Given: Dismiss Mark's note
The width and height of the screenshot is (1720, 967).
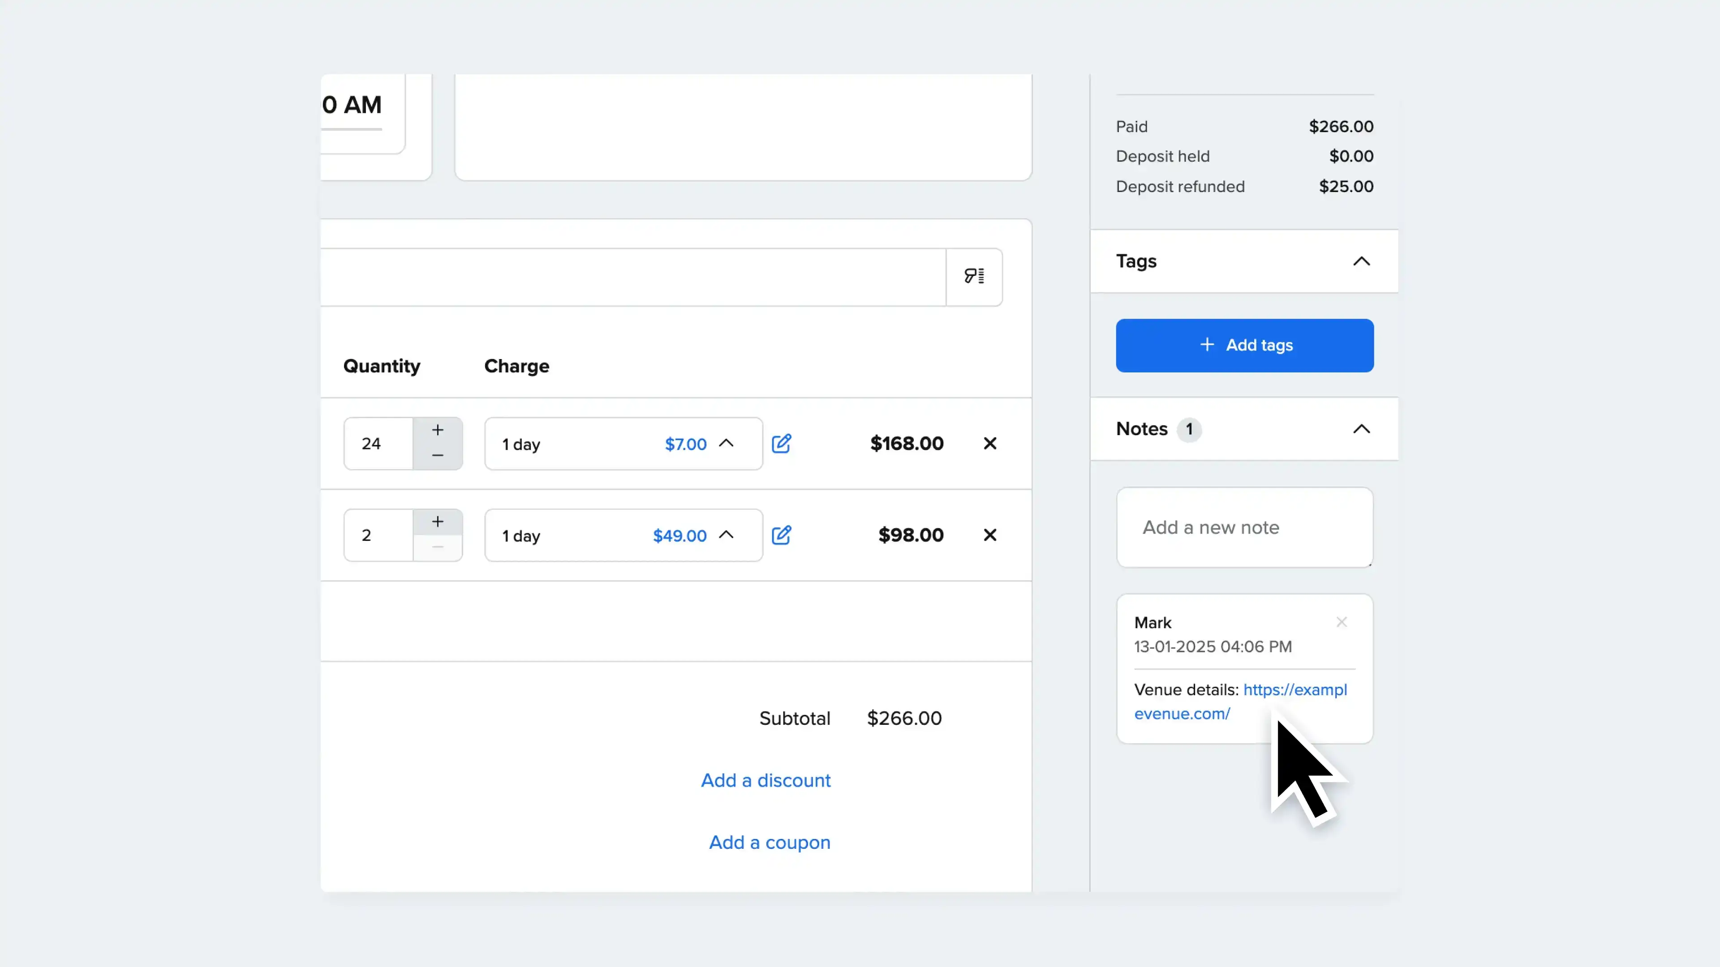Looking at the screenshot, I should pyautogui.click(x=1342, y=622).
